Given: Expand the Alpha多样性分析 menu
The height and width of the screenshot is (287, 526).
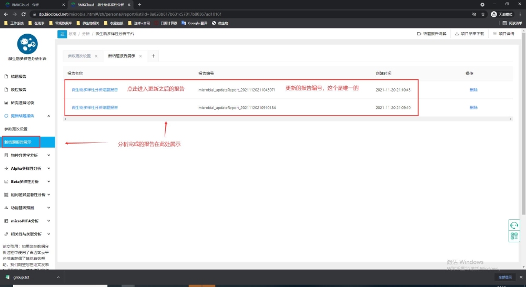Looking at the screenshot, I should [48, 169].
